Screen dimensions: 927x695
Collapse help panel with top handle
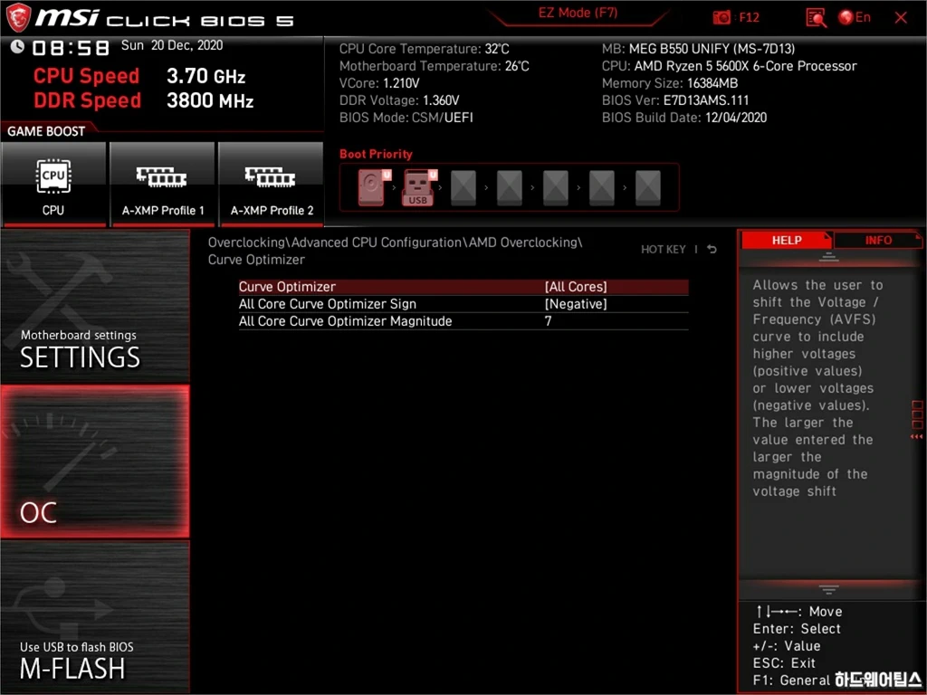pos(828,257)
